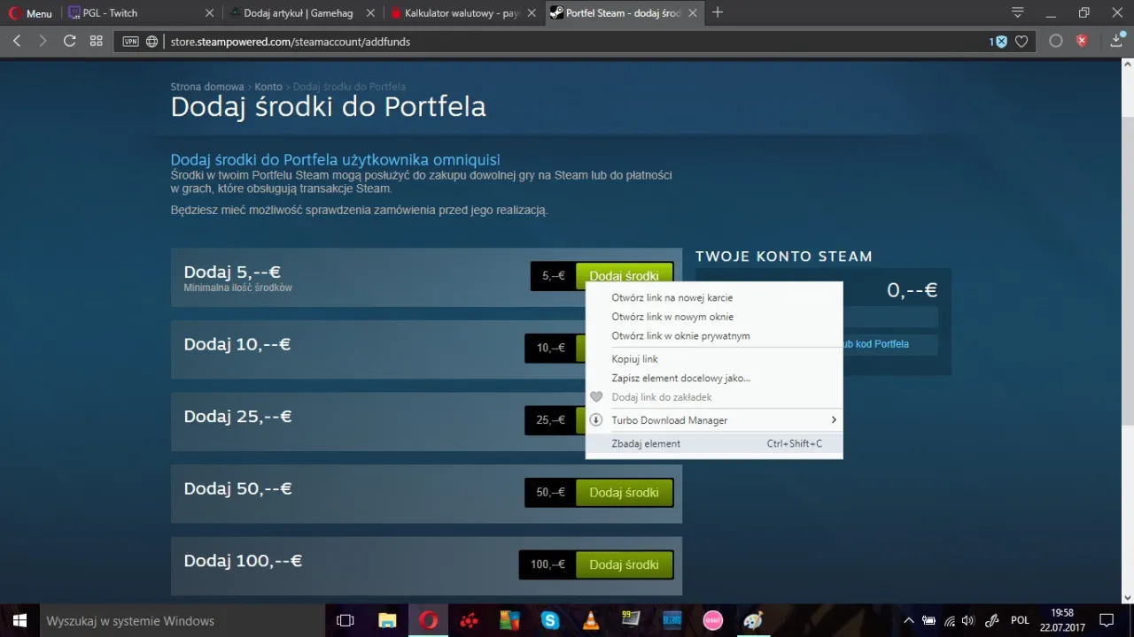Click the POL language indicator
The height and width of the screenshot is (637, 1134).
coord(1020,621)
